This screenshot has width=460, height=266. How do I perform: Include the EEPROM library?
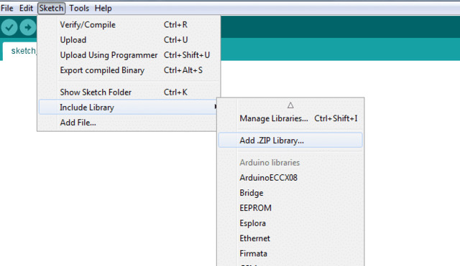290,208
